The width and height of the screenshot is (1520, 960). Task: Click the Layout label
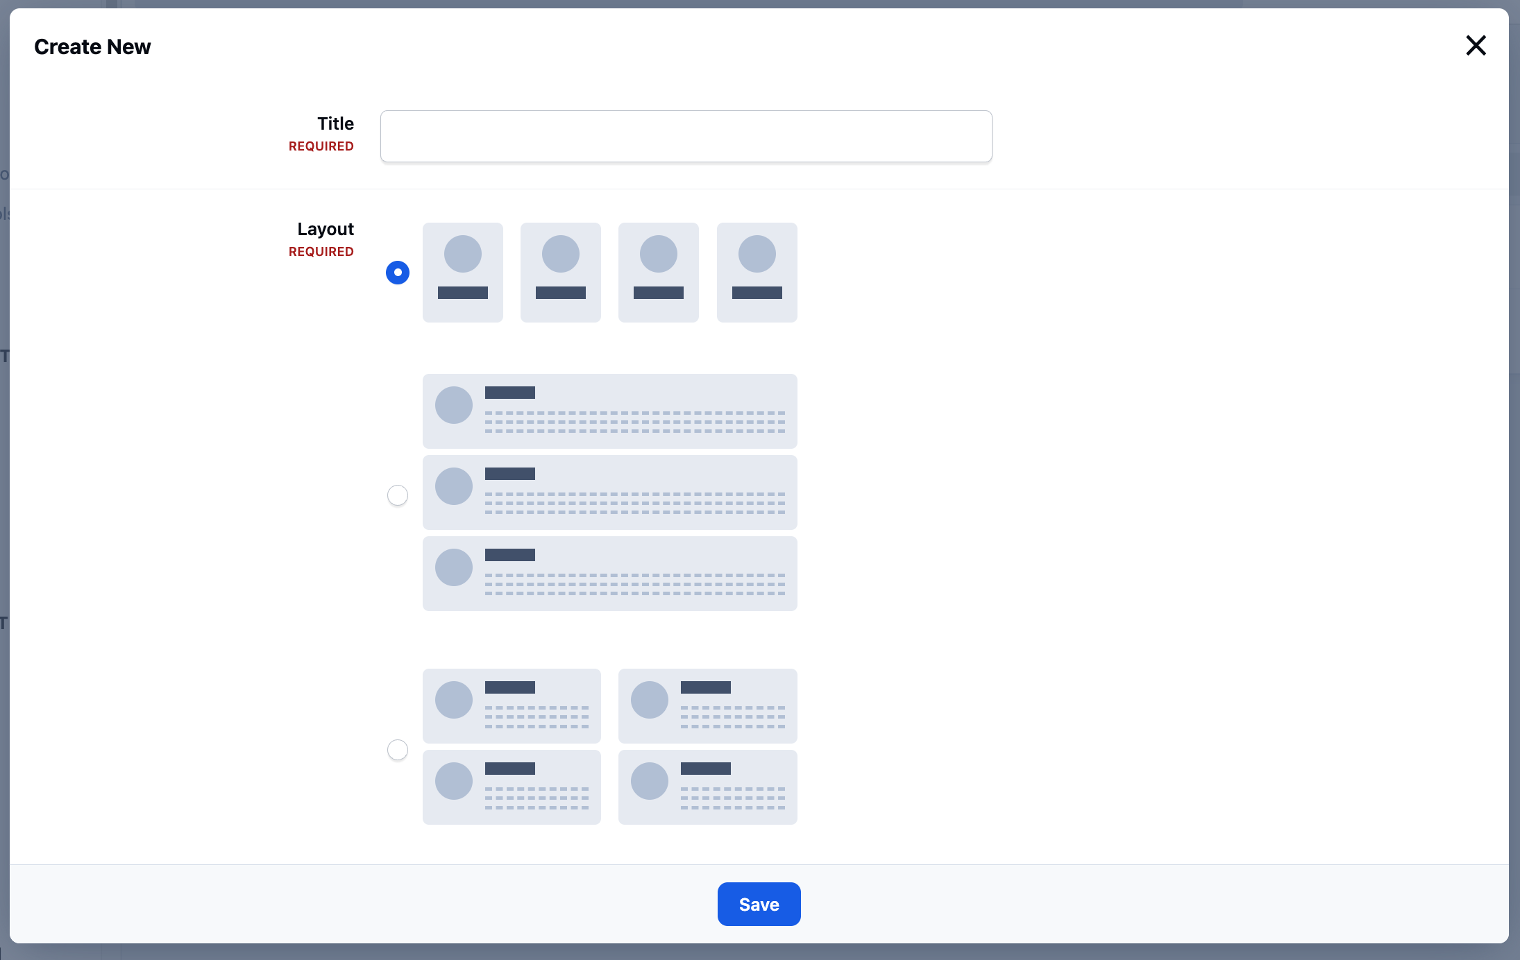coord(326,229)
